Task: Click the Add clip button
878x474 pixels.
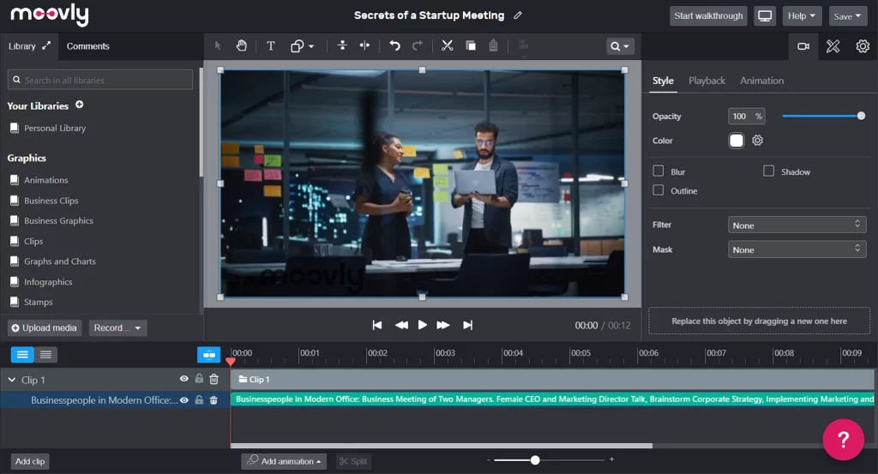Action: [x=30, y=461]
